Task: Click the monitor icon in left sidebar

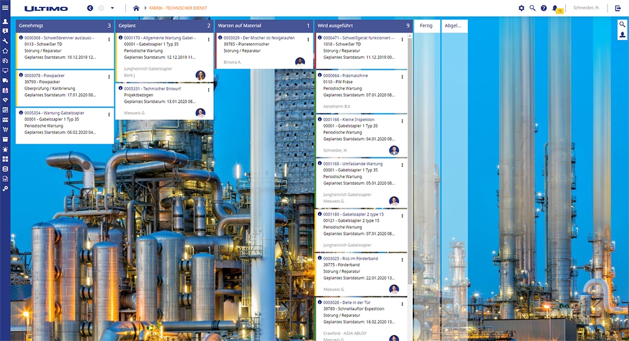Action: [x=5, y=70]
